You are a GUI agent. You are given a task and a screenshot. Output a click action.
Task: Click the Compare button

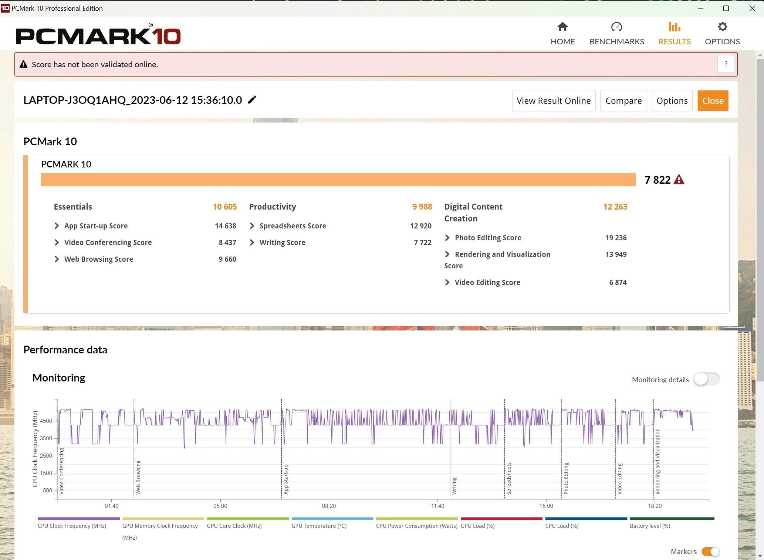[623, 101]
